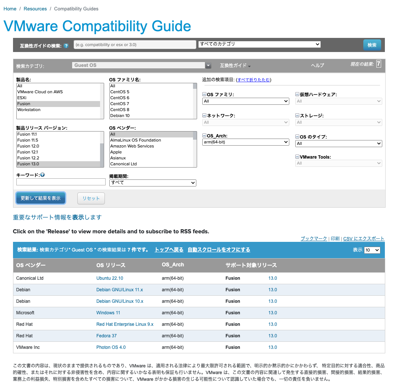The width and height of the screenshot is (399, 386).
Task: Click 更新して結果を表示 button
Action: [41, 198]
